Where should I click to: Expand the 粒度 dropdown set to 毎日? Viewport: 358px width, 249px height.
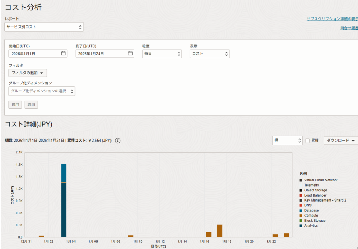coord(162,54)
